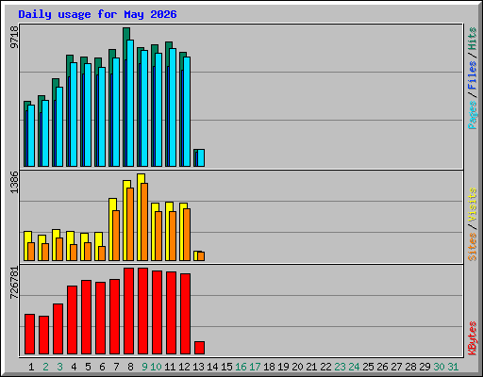Select day 16 on the date axis
Screen dimensions: 483x377
[241, 367]
